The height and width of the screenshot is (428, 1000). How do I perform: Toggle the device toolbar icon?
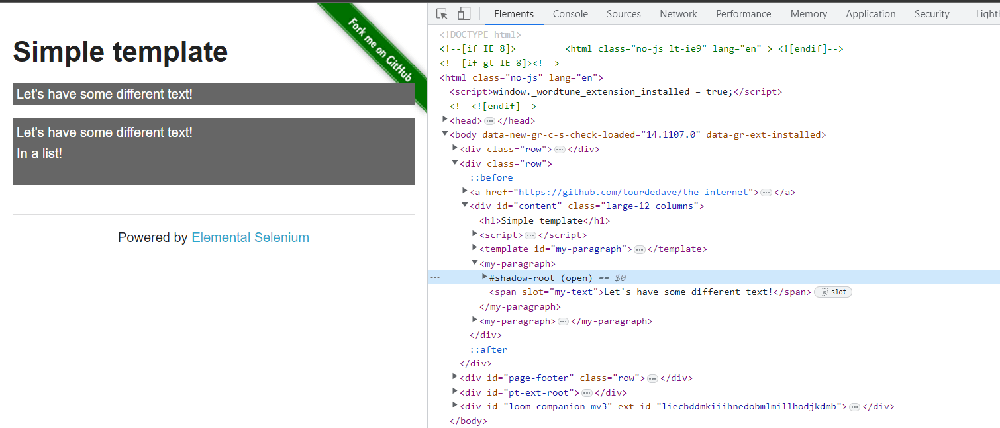click(x=464, y=14)
